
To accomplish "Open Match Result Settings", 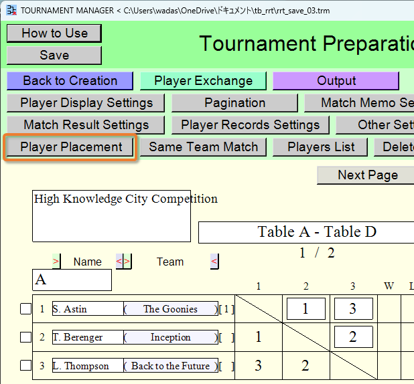I will pos(86,125).
